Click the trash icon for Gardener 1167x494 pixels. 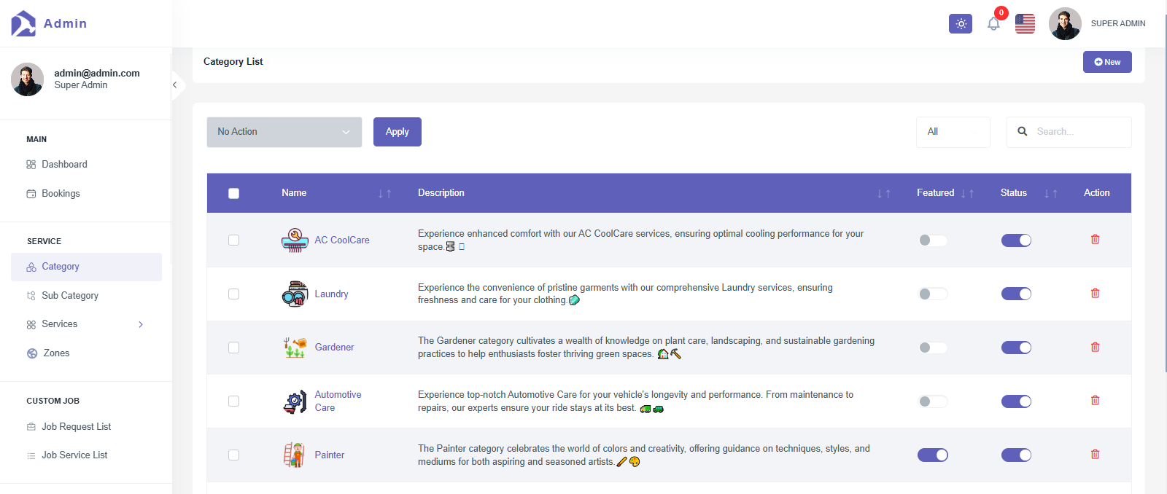tap(1095, 348)
